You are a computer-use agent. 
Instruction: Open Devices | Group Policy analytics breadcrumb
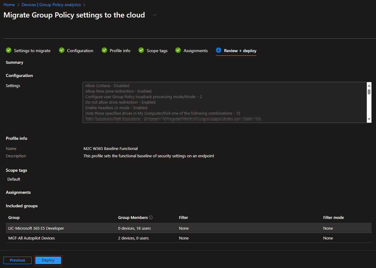click(51, 5)
